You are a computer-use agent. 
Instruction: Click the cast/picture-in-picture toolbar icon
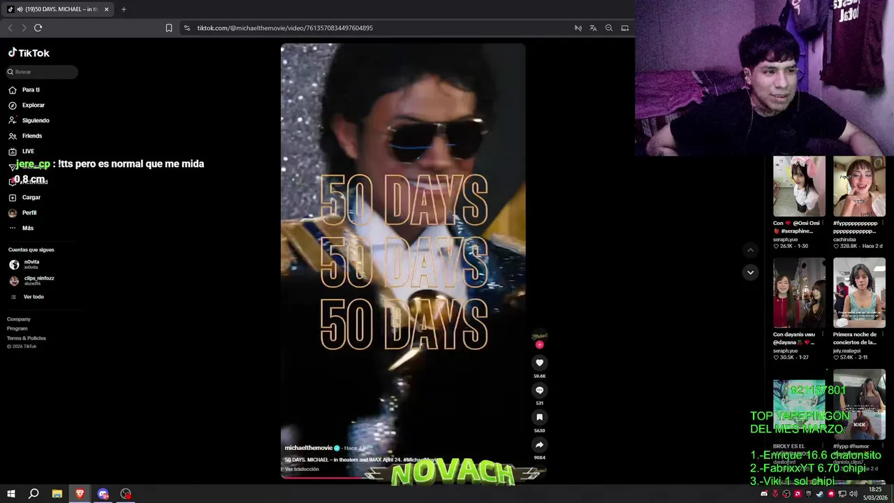coord(625,28)
